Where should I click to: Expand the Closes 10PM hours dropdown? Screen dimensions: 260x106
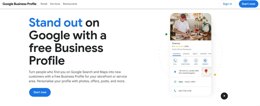[x=190, y=82]
